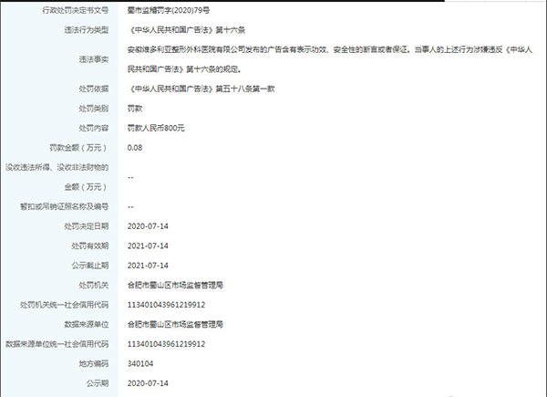Image resolution: width=547 pixels, height=397 pixels.
Task: Select the 罚款金额（万元） label
Action: coord(78,148)
